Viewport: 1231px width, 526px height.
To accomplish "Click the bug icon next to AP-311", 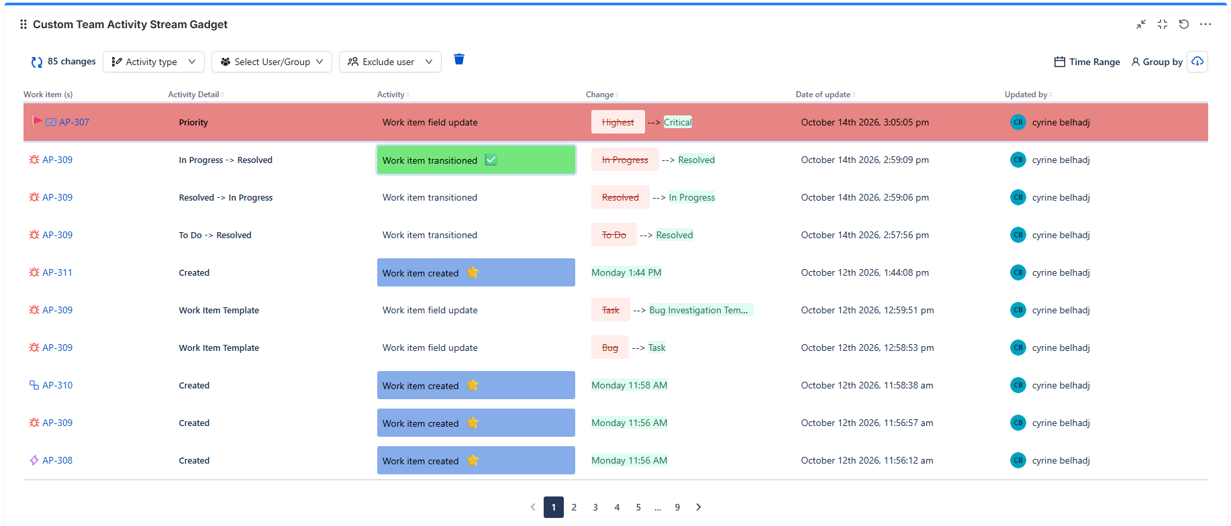I will pos(34,272).
